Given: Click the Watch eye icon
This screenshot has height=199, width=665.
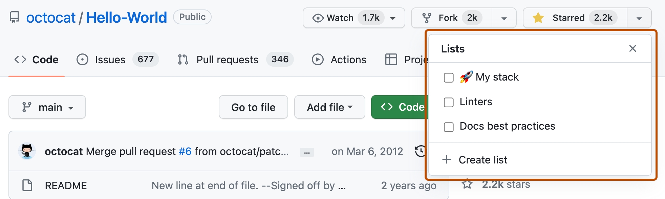Looking at the screenshot, I should [x=318, y=18].
